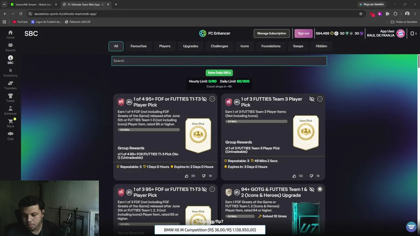Sign out of FC Enhancer
The height and width of the screenshot is (236, 420).
click(x=304, y=33)
